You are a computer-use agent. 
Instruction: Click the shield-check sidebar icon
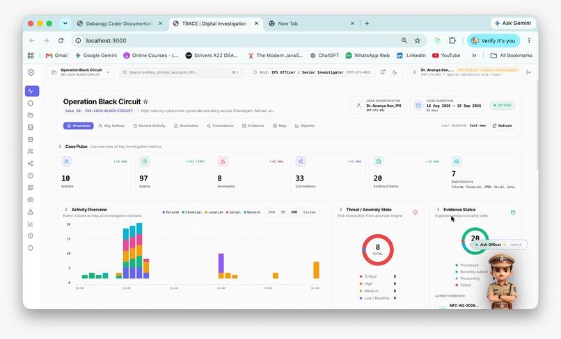(x=31, y=235)
